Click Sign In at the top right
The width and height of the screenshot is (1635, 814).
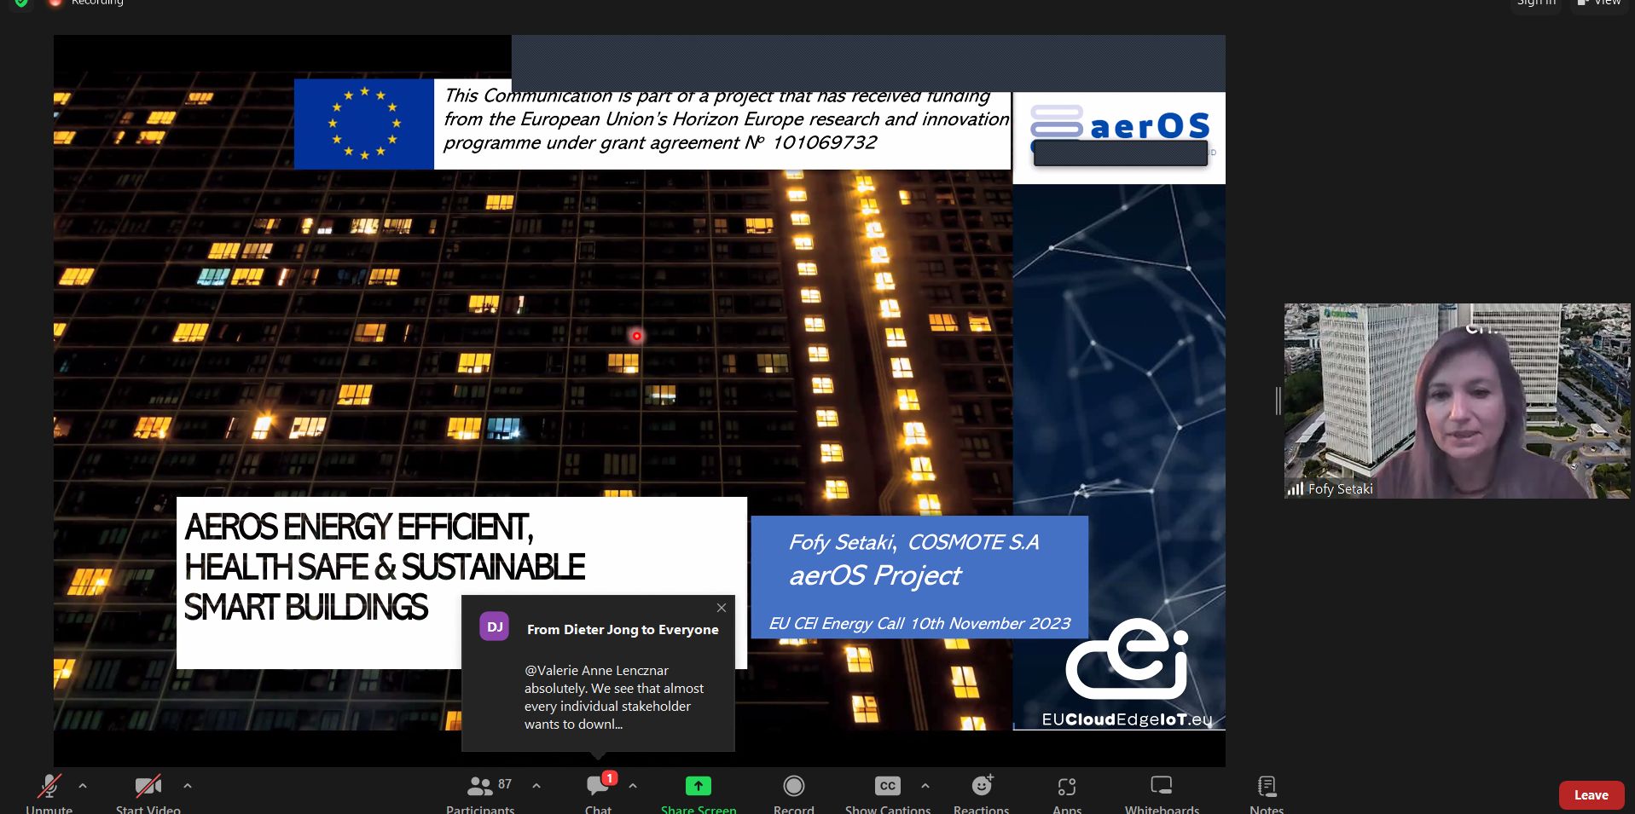coord(1535,4)
